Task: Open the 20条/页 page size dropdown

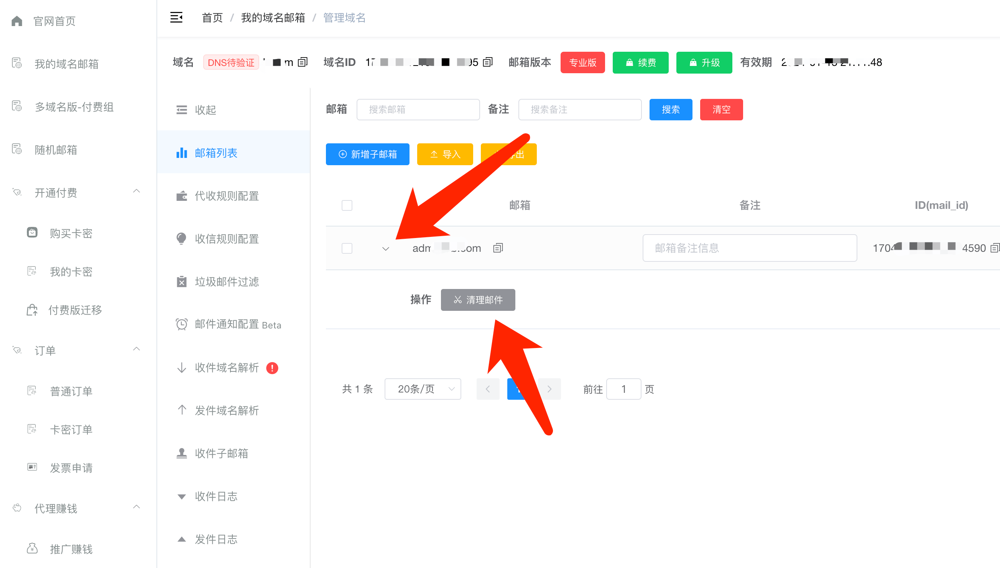Action: 423,389
